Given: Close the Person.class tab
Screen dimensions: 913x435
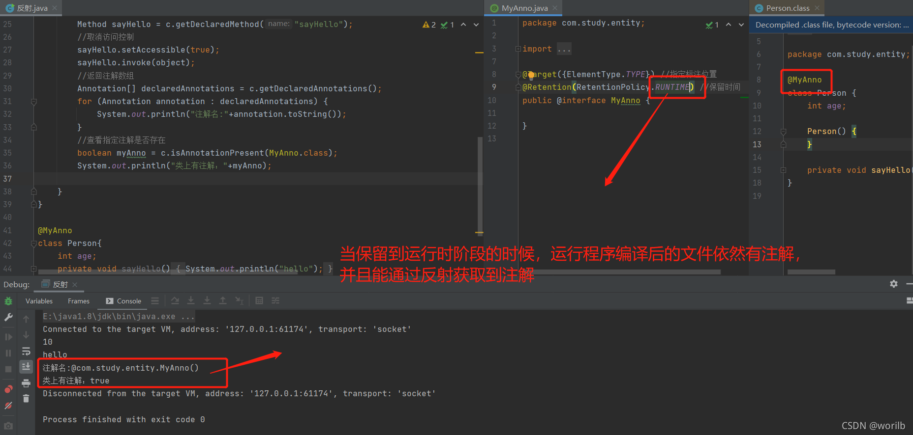Looking at the screenshot, I should pyautogui.click(x=817, y=8).
